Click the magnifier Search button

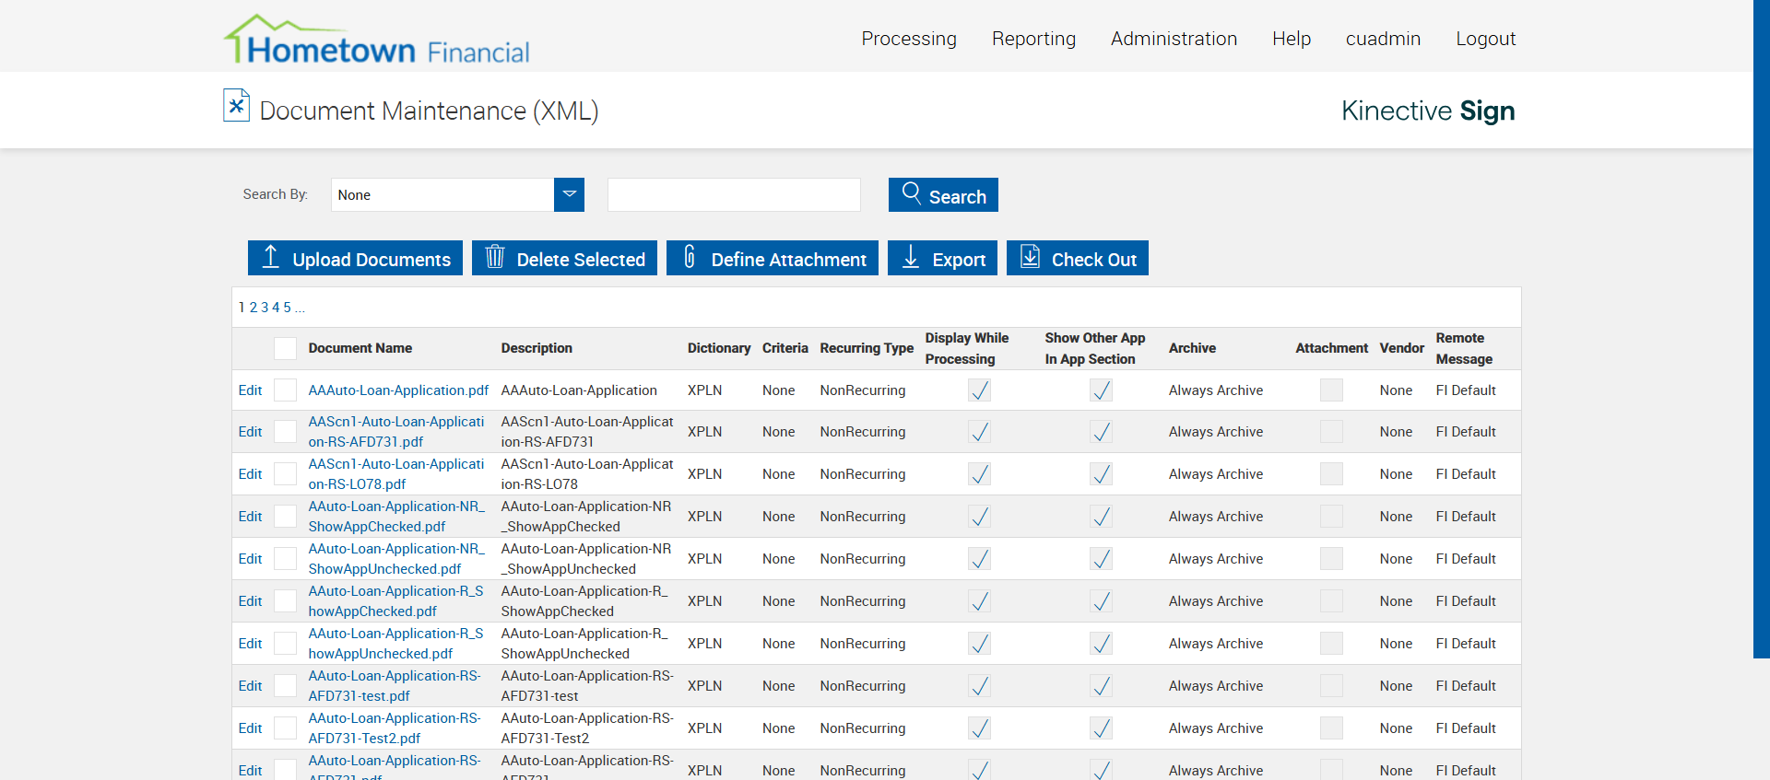[942, 195]
